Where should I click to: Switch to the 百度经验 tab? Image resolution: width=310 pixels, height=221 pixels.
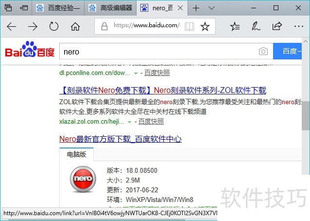click(x=58, y=8)
